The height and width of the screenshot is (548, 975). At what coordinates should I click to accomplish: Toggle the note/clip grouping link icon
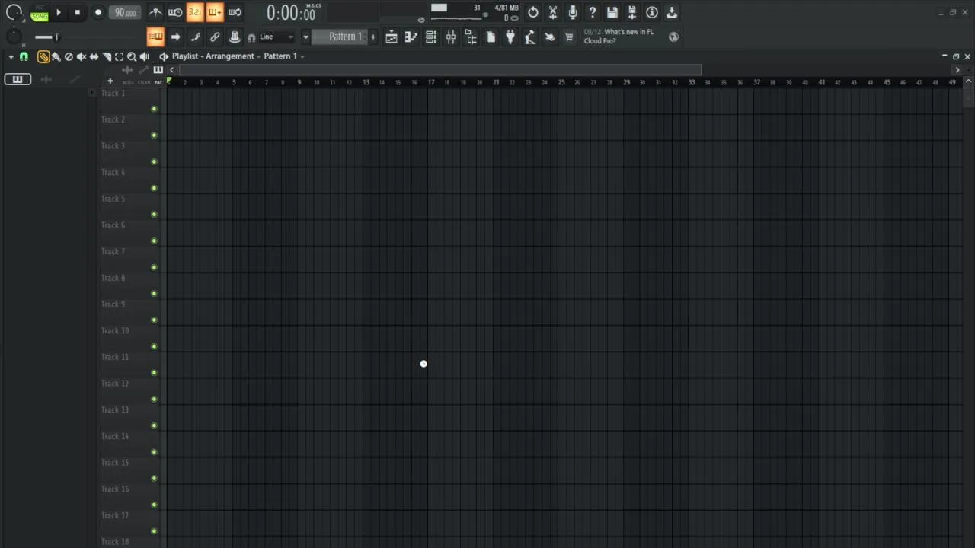(215, 37)
